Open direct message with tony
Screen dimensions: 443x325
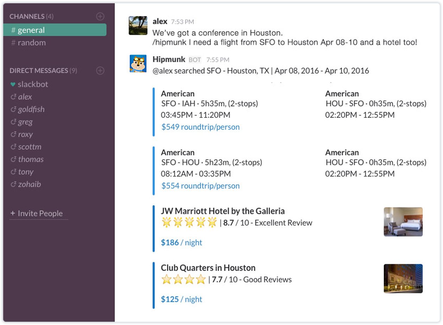[26, 172]
